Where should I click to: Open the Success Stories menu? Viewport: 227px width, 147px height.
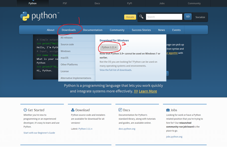[141, 30]
